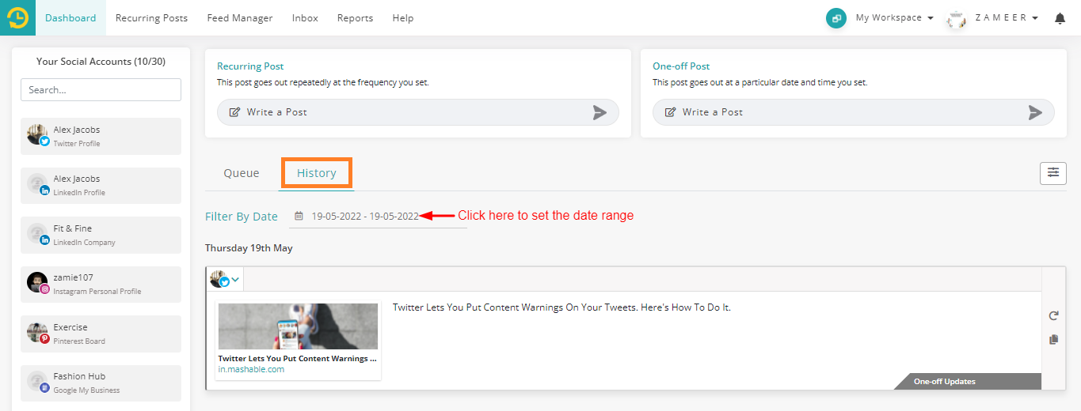The width and height of the screenshot is (1081, 411).
Task: Click the yellow clock app logo
Action: coord(17,17)
